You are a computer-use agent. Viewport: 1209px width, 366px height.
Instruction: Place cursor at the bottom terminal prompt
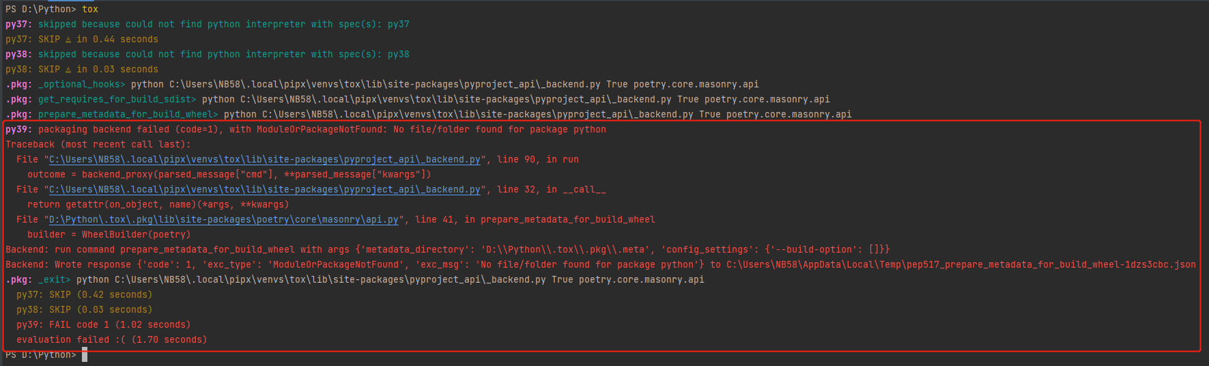pyautogui.click(x=85, y=355)
